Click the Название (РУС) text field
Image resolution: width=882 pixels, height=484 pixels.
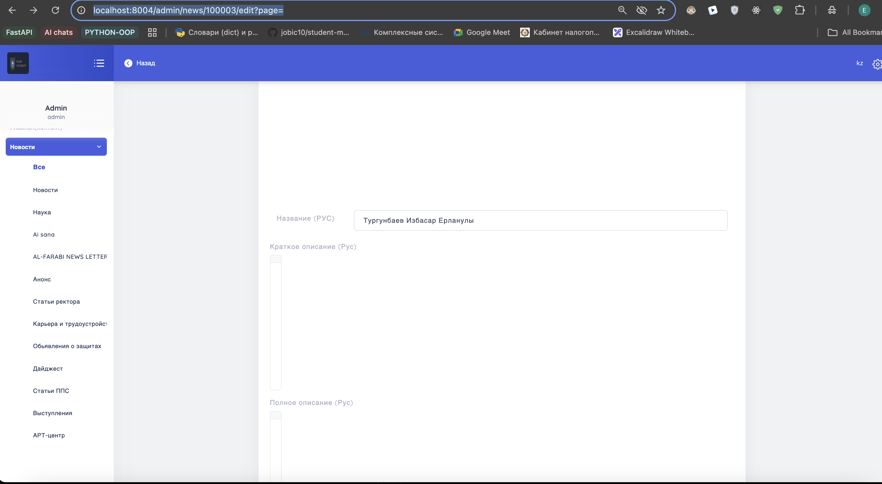point(540,220)
